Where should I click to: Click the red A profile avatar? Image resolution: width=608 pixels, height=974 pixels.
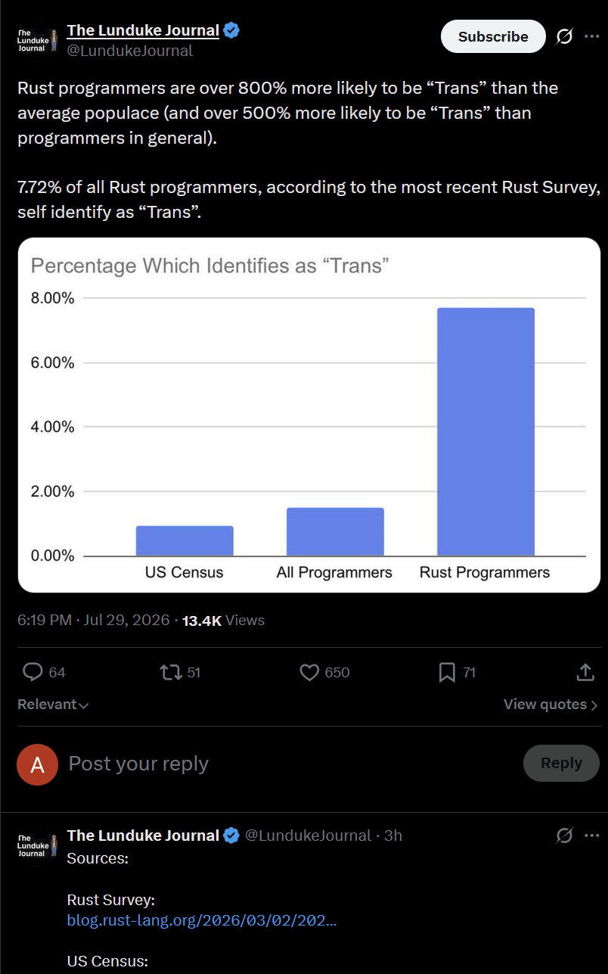[37, 764]
